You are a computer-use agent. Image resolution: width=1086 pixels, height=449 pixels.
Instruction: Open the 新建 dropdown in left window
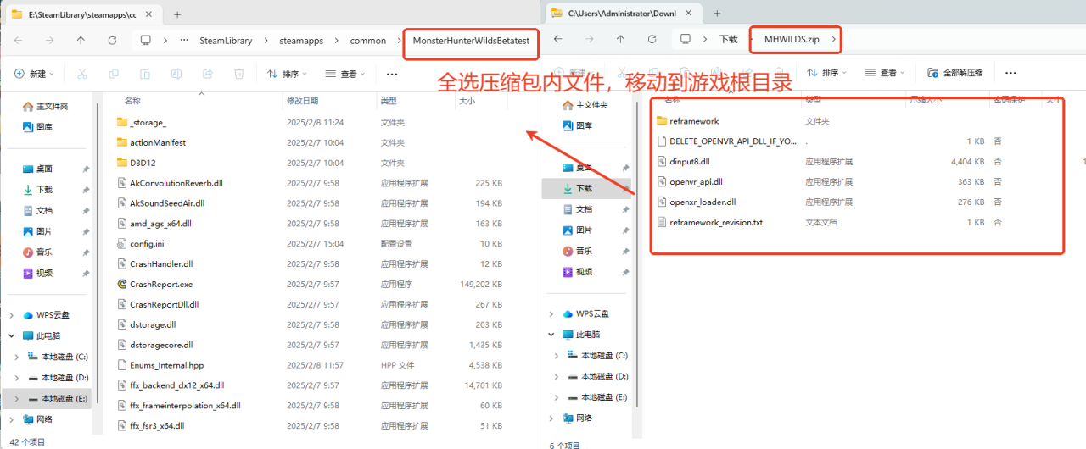click(x=34, y=75)
